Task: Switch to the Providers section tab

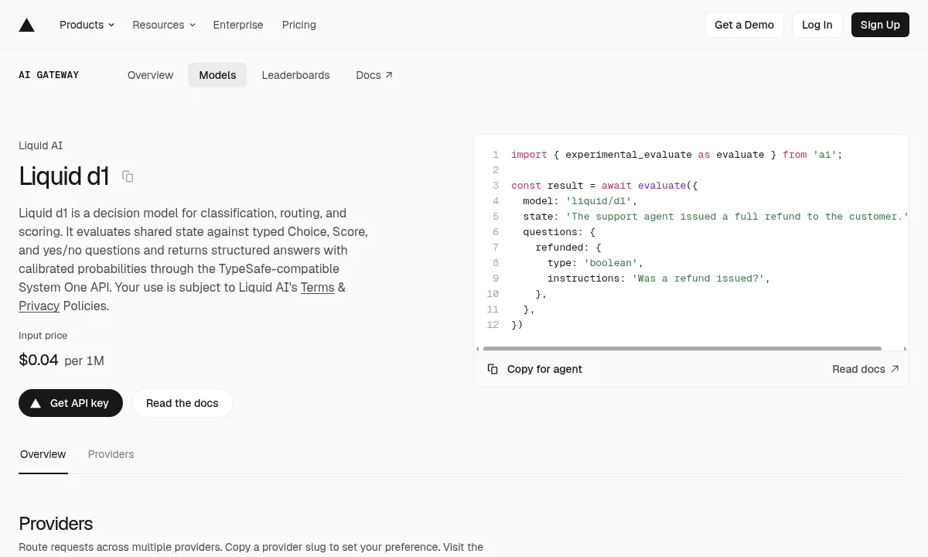Action: click(x=111, y=454)
